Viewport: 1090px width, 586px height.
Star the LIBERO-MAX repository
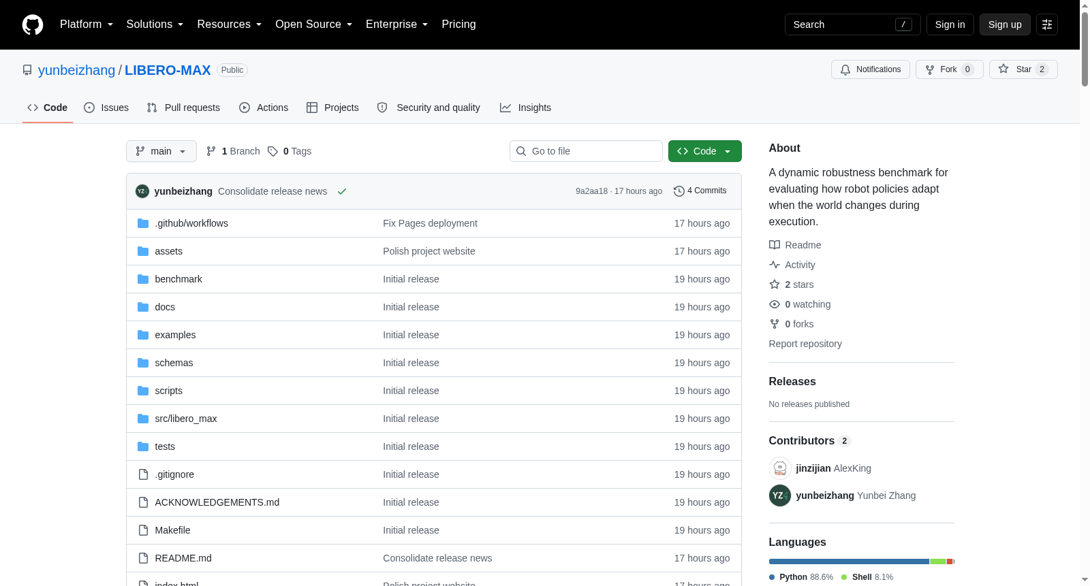1023,69
